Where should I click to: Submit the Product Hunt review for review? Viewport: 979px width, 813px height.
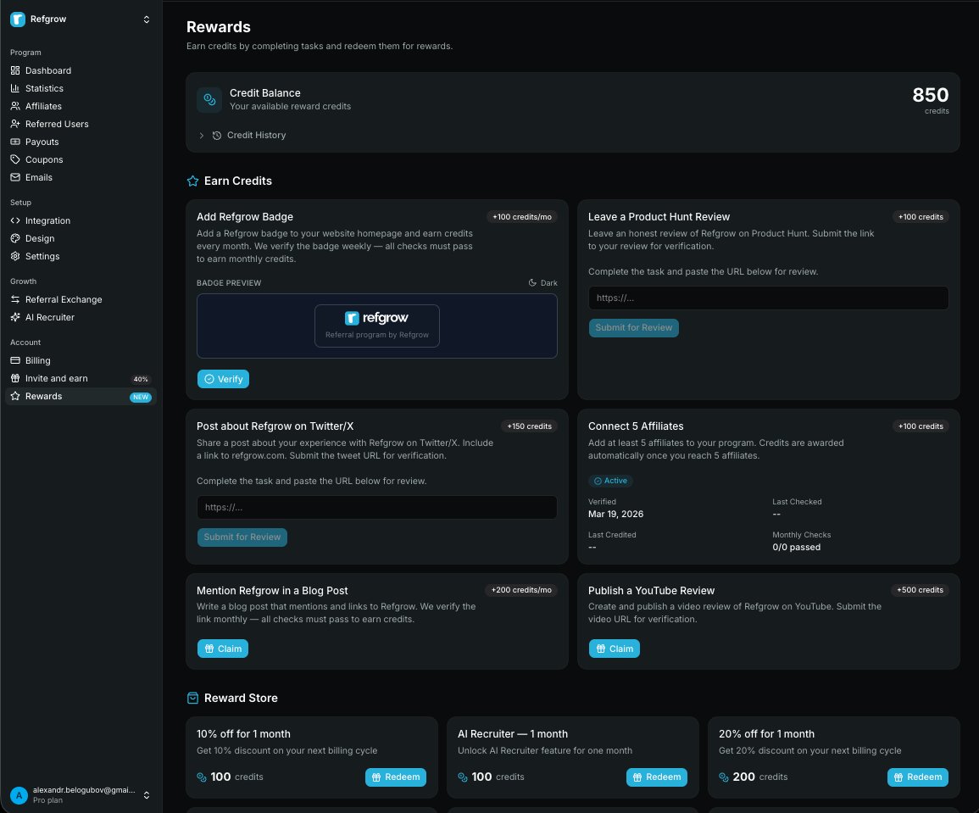point(633,328)
